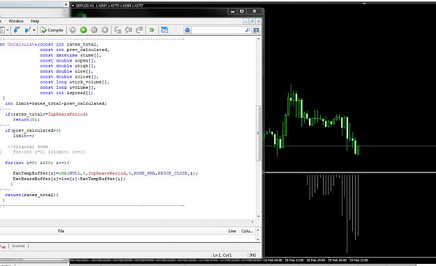Click the stop debugging icon
Viewport: 436px width, 266px height.
pos(105,30)
